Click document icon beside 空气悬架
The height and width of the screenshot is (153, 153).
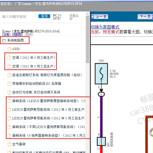[x=9, y=144]
